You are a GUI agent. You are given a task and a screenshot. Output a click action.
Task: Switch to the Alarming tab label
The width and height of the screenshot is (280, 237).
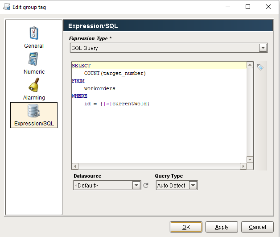point(34,98)
